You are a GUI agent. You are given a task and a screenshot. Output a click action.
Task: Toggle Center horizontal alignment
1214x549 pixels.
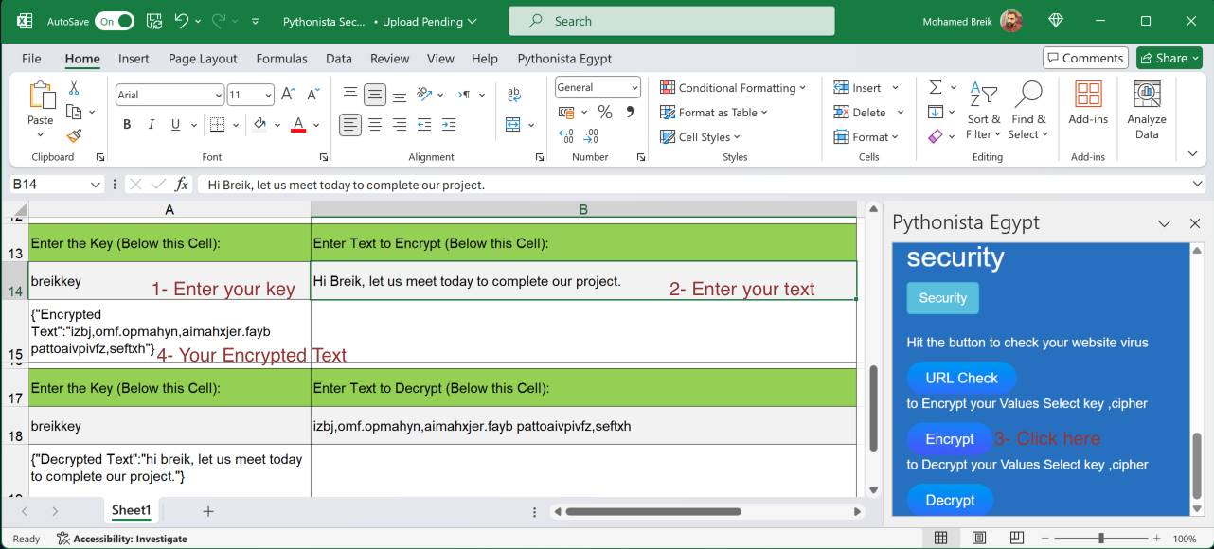[375, 125]
